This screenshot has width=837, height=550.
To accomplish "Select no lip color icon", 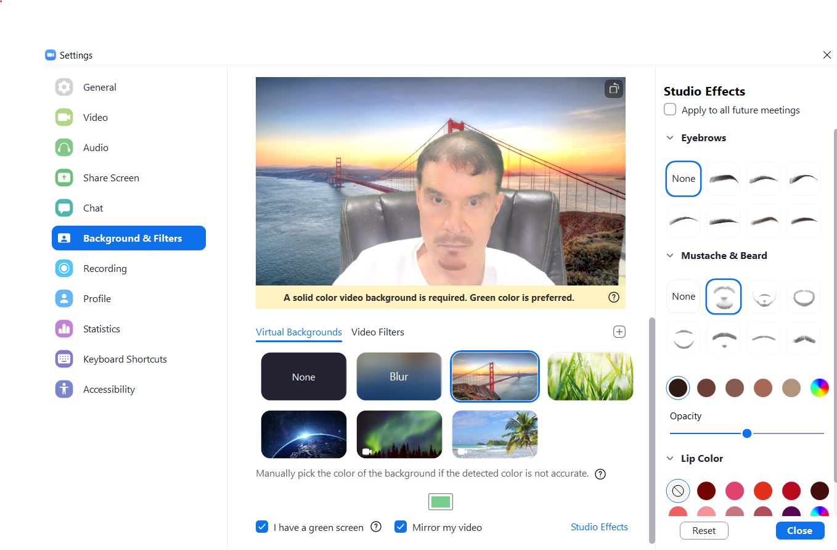I will coord(678,491).
